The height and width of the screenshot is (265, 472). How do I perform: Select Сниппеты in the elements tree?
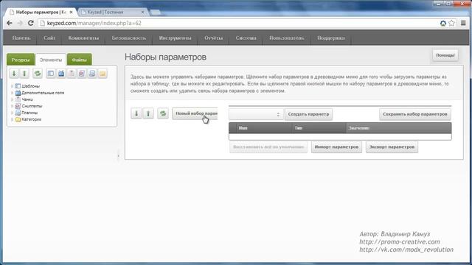[32, 106]
